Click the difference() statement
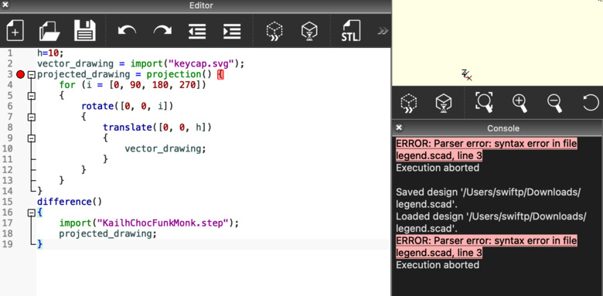This screenshot has width=603, height=296. 70,202
